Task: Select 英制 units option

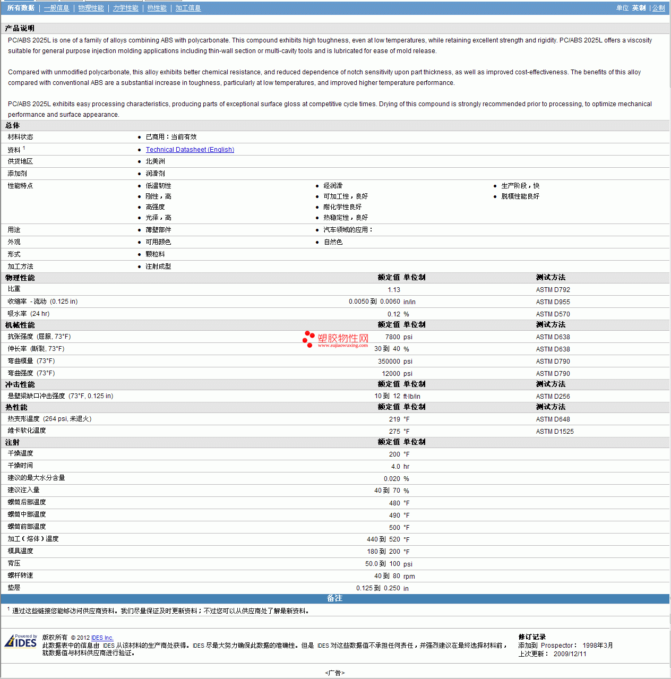Action: tap(639, 8)
